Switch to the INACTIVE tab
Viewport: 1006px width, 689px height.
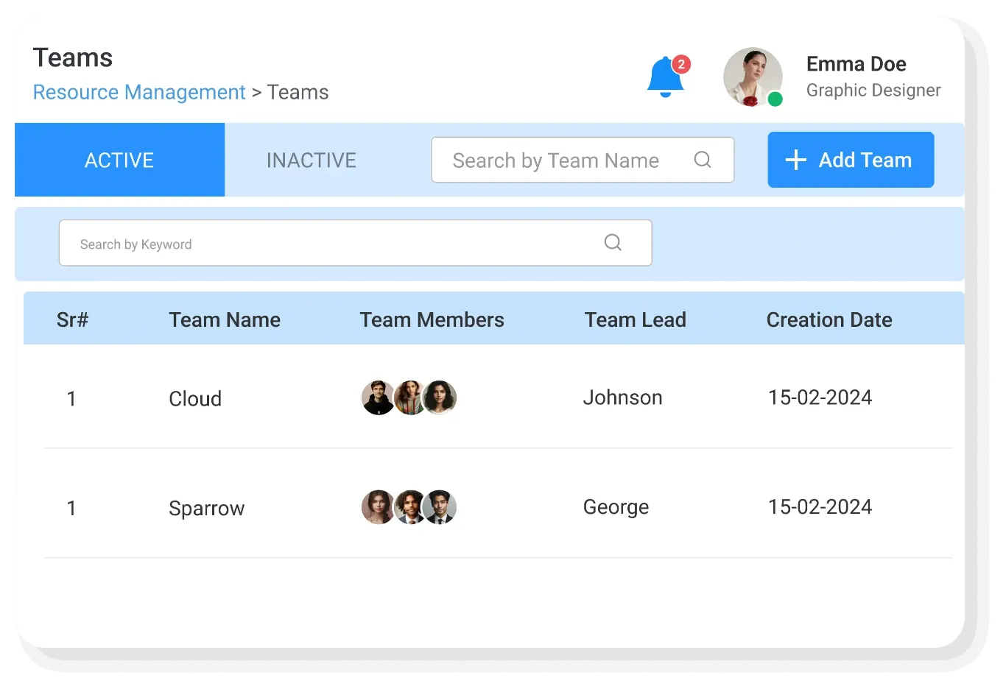pyautogui.click(x=311, y=160)
